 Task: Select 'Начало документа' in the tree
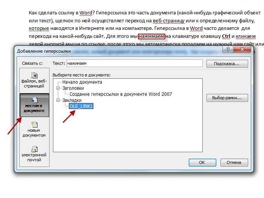point(82,82)
